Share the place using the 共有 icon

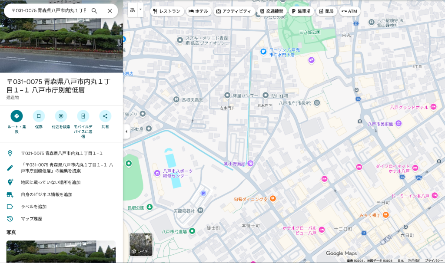[105, 116]
